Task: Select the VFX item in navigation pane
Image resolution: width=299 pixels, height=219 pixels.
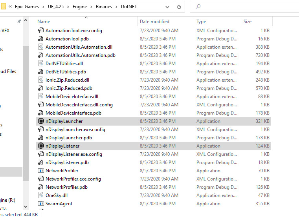Action: point(5,31)
